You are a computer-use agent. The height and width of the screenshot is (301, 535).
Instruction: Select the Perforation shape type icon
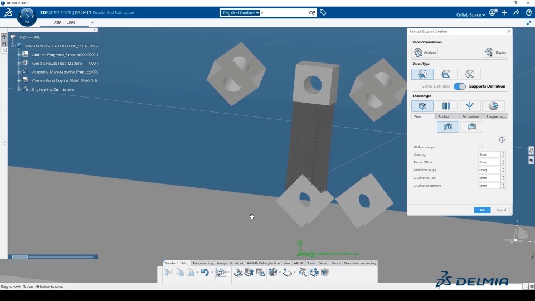click(x=470, y=106)
